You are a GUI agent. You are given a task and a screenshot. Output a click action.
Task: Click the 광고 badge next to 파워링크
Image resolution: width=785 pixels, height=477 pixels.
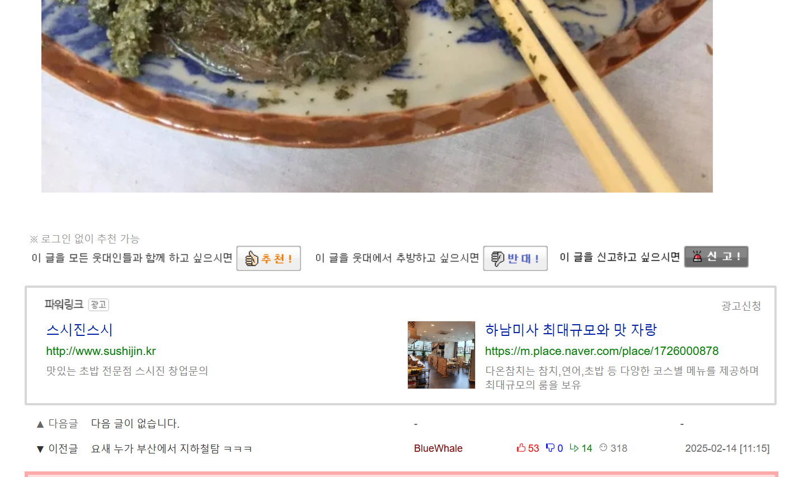(98, 305)
